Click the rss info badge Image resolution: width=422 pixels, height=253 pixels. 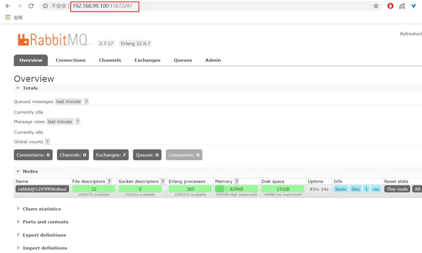(376, 189)
